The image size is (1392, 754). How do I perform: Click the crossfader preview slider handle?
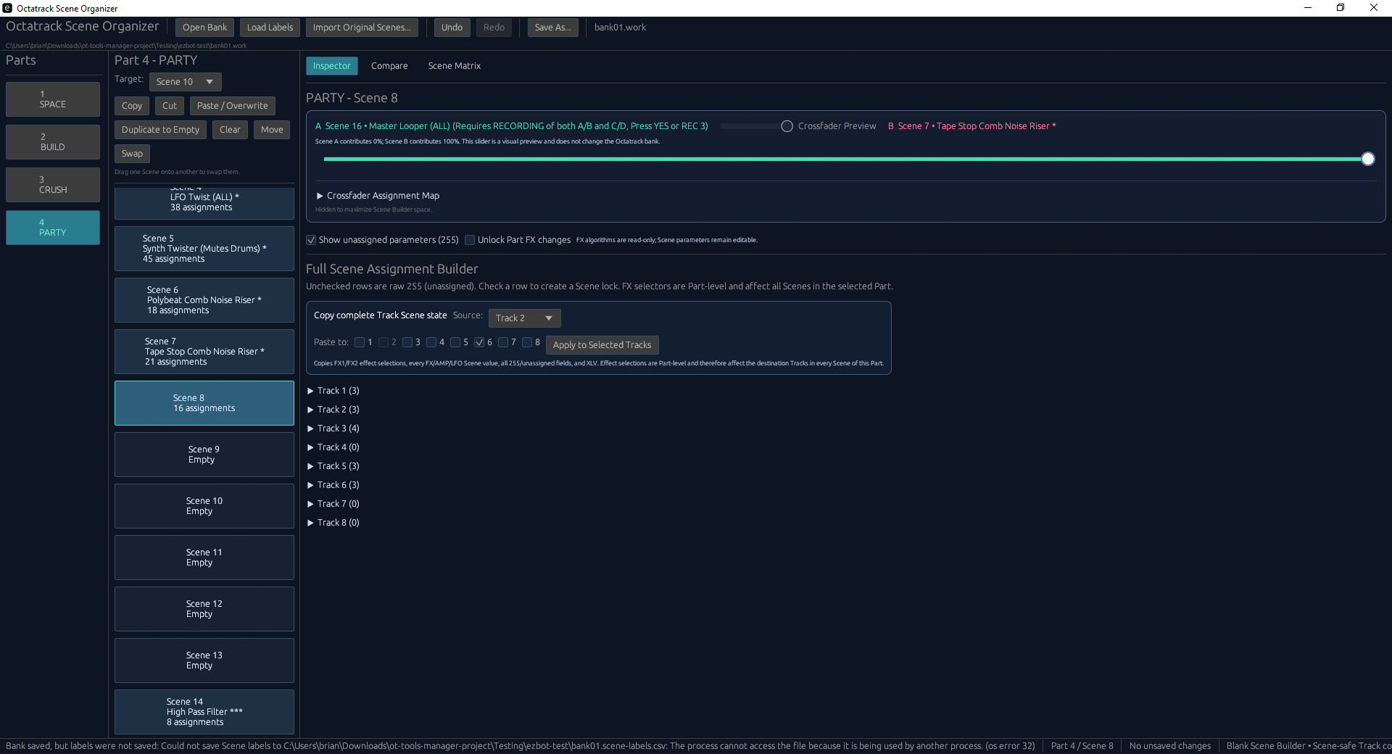1368,159
